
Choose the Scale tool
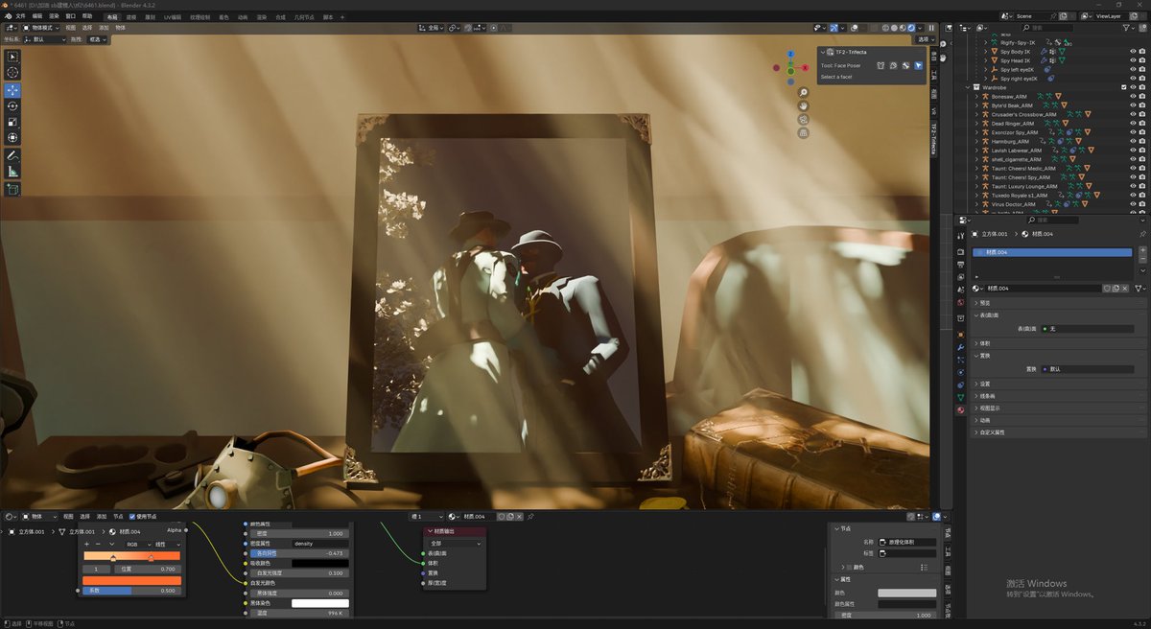point(12,122)
